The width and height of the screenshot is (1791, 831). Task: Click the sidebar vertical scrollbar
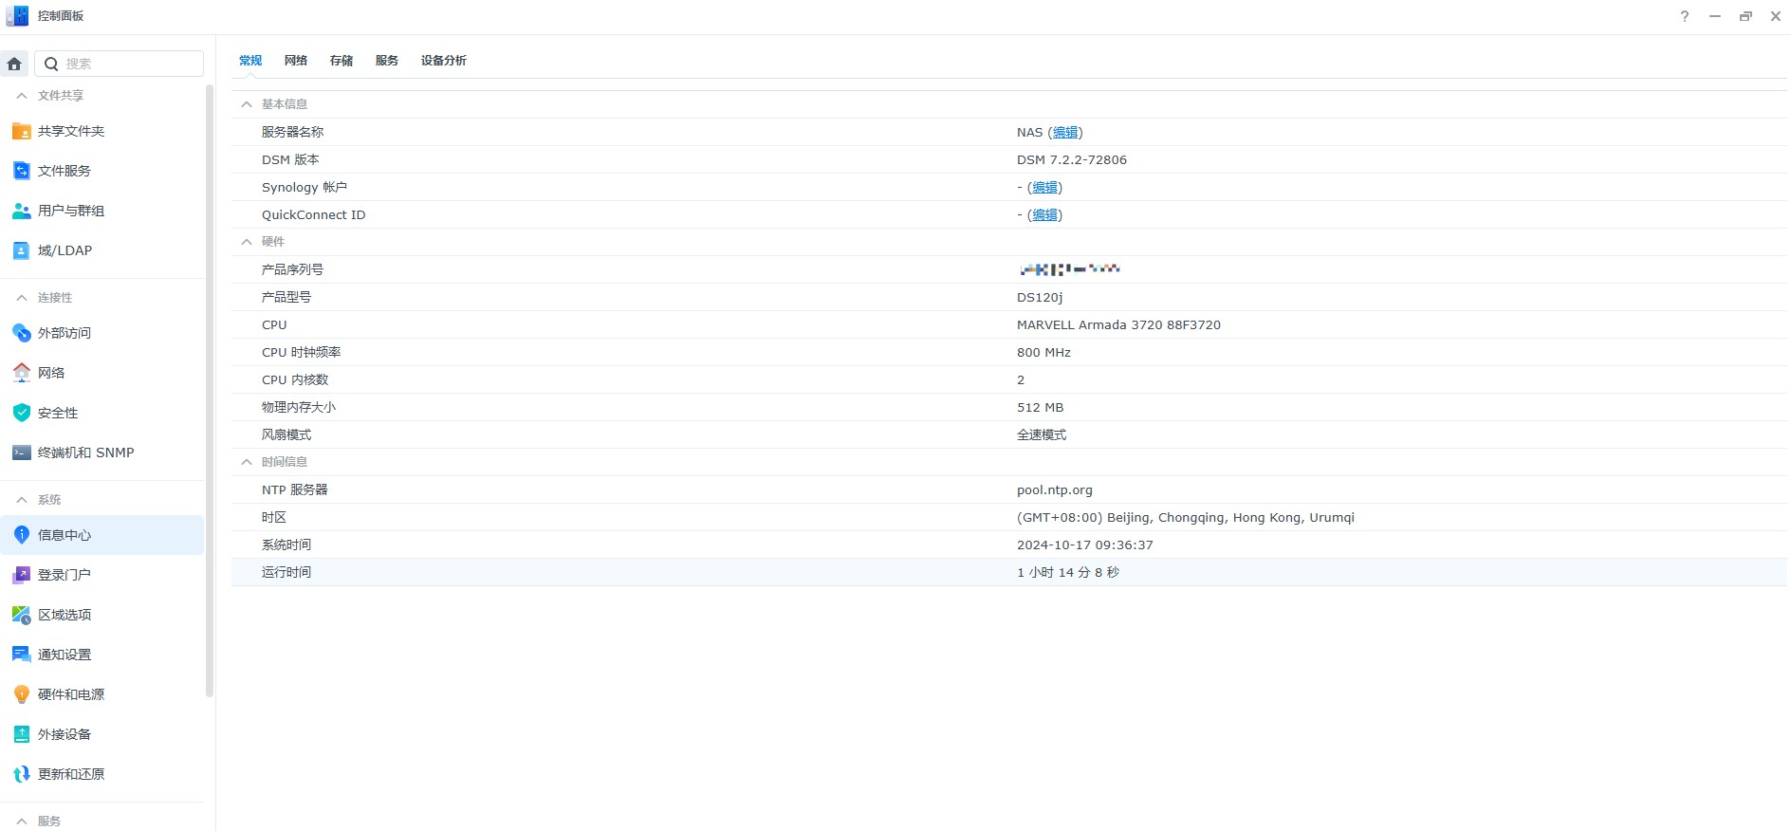pos(210,391)
